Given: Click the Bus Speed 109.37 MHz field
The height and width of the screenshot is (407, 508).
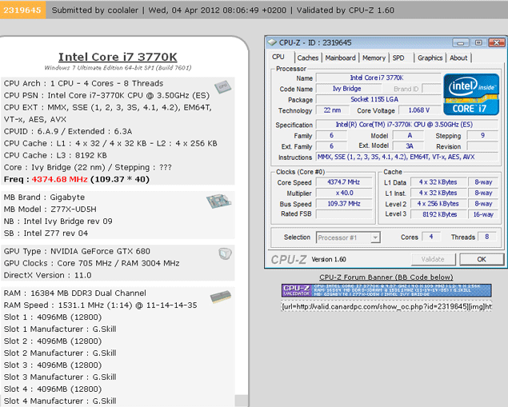Looking at the screenshot, I should [x=344, y=204].
